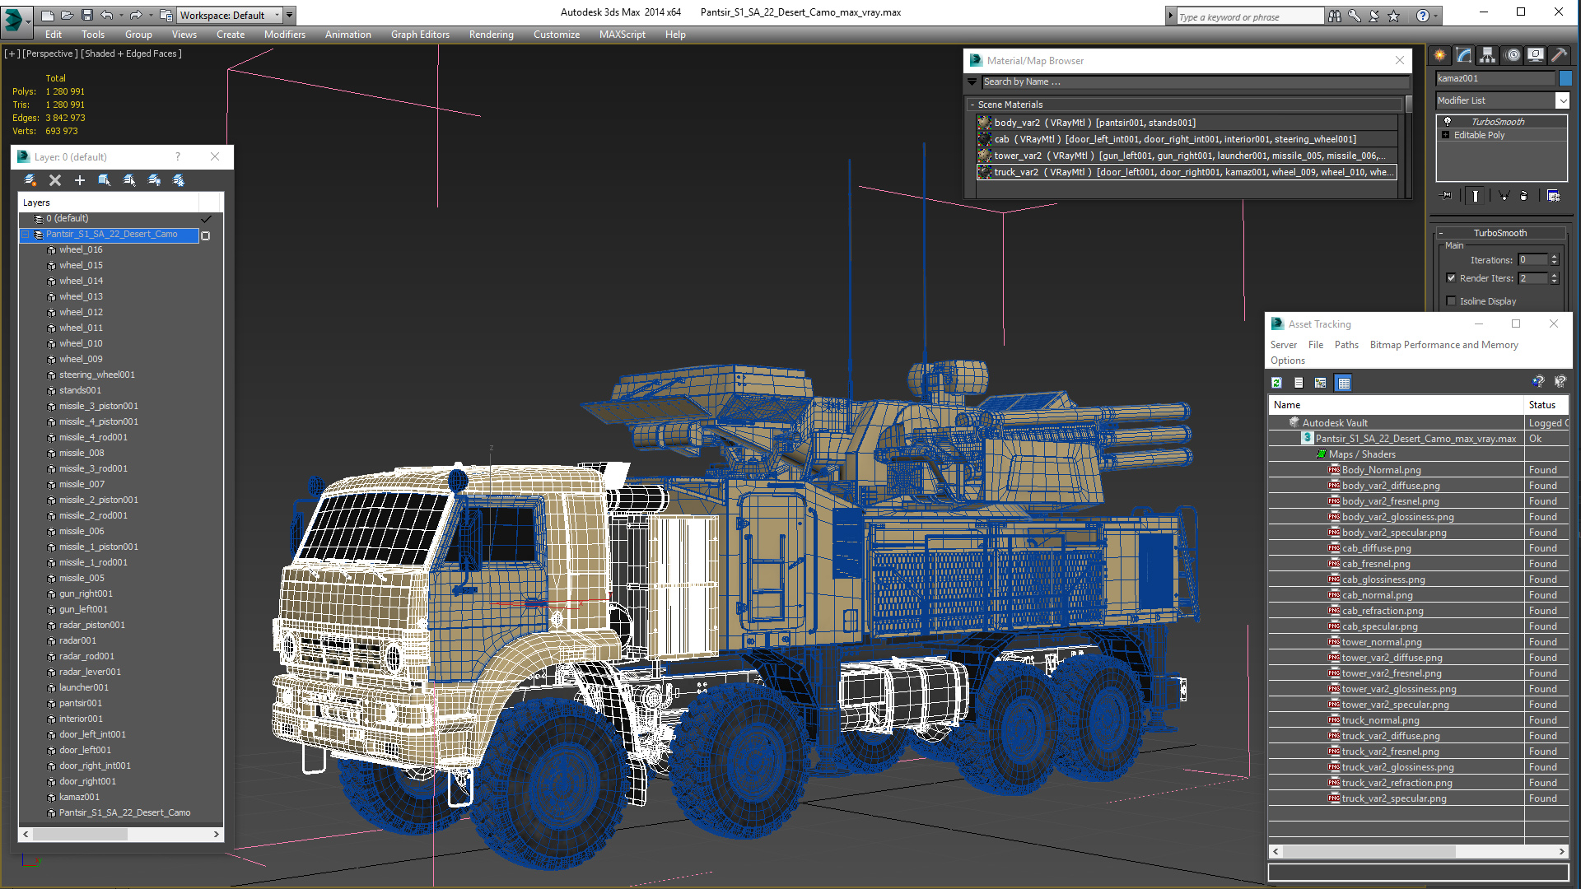The width and height of the screenshot is (1581, 889).
Task: Collapse Pantsir_S1_SA_22_Desert_Camo layer tree
Action: point(26,235)
